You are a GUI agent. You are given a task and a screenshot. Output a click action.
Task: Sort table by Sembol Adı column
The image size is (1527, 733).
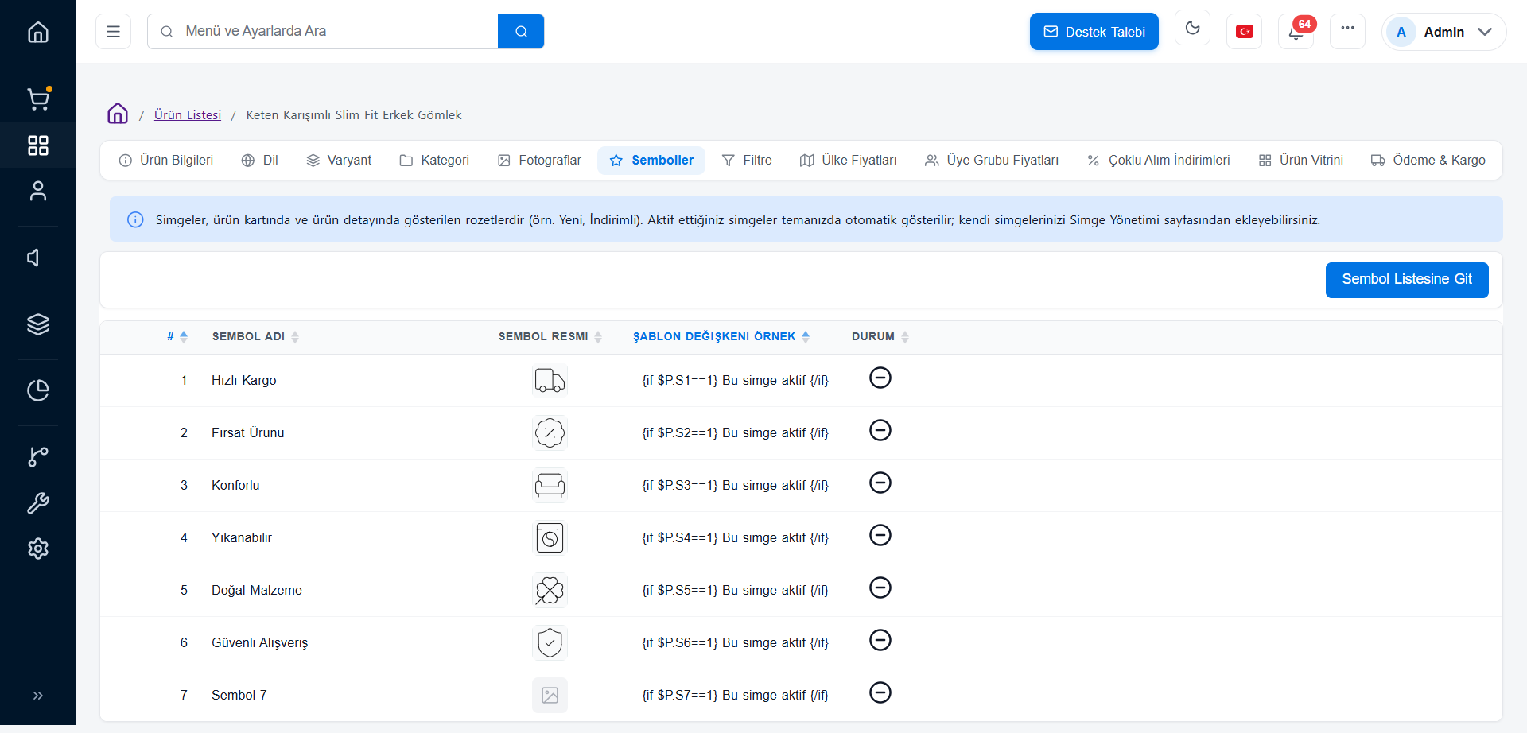tap(255, 336)
